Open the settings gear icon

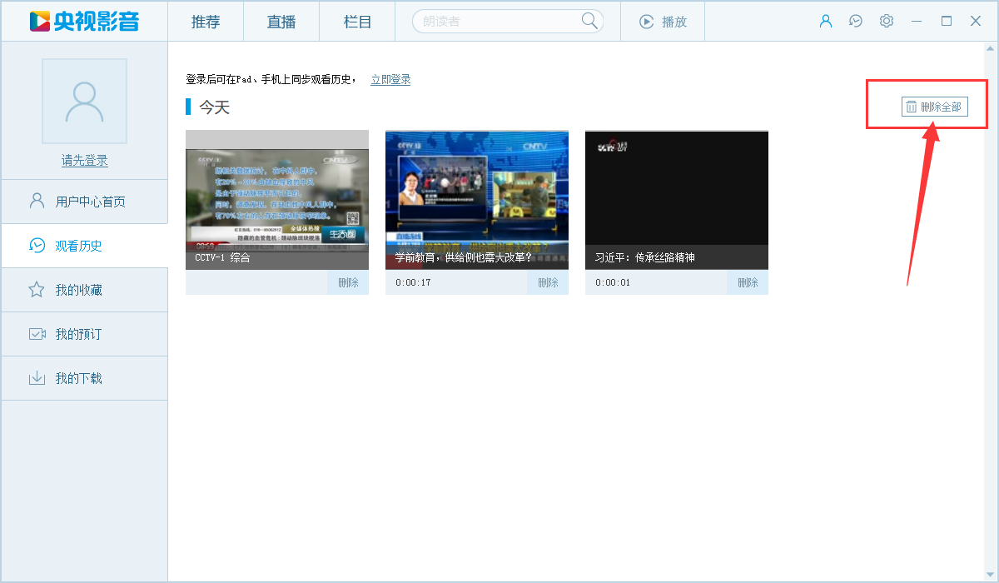point(886,21)
